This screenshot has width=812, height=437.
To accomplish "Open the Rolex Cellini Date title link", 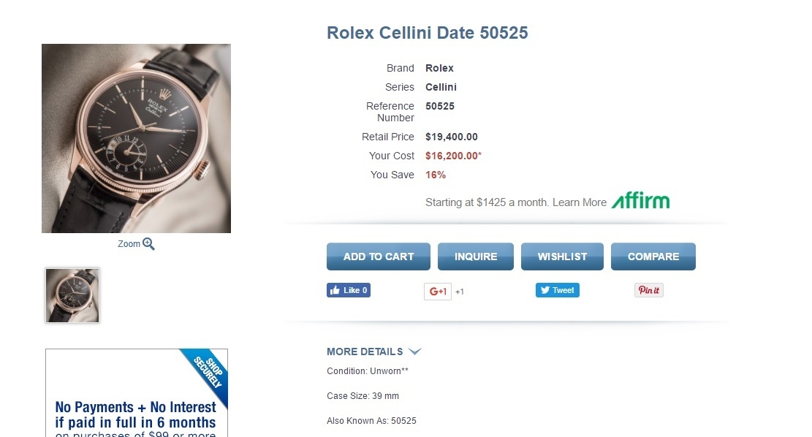I will (x=428, y=33).
